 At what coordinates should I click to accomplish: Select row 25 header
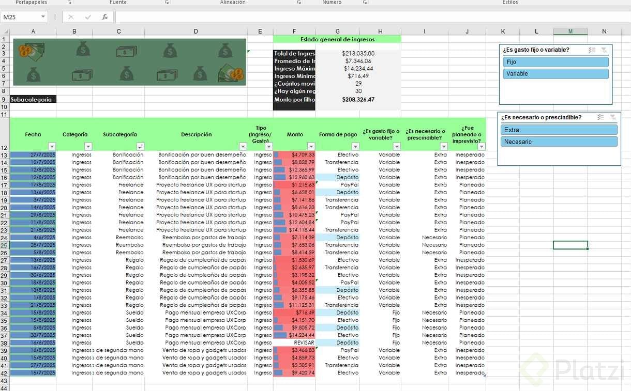click(x=5, y=245)
